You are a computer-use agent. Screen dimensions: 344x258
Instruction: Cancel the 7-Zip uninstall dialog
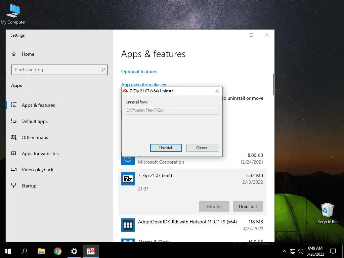click(x=202, y=148)
